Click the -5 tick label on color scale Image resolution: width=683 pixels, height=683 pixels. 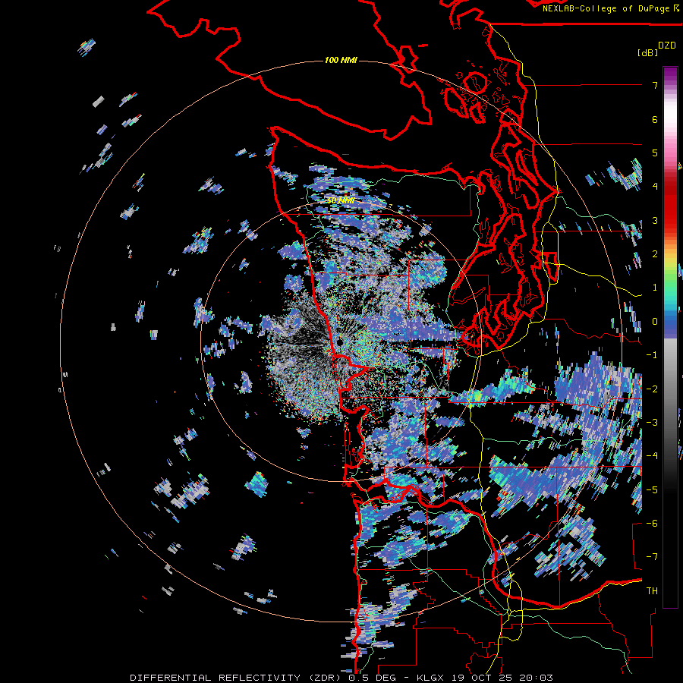(x=652, y=490)
